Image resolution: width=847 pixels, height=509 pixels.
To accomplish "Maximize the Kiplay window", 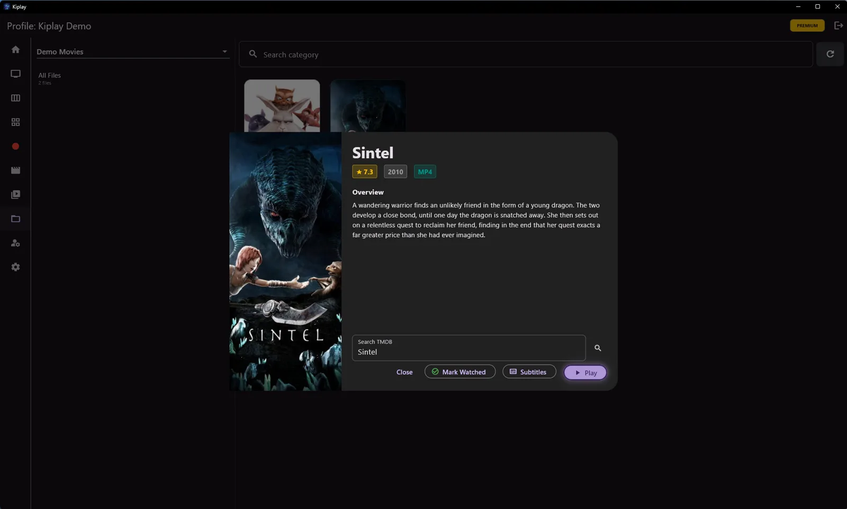I will click(817, 6).
